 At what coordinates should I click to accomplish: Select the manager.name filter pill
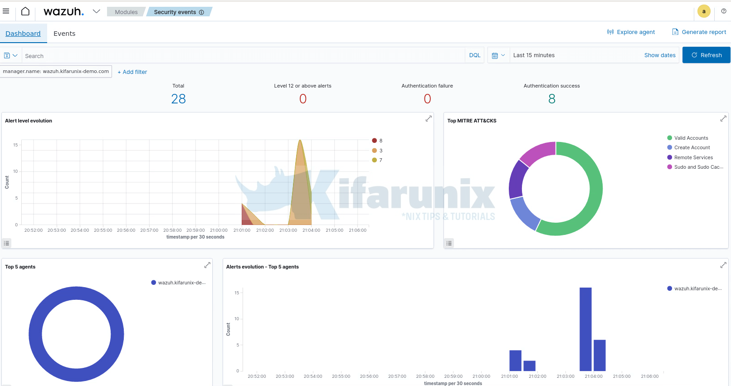point(56,71)
